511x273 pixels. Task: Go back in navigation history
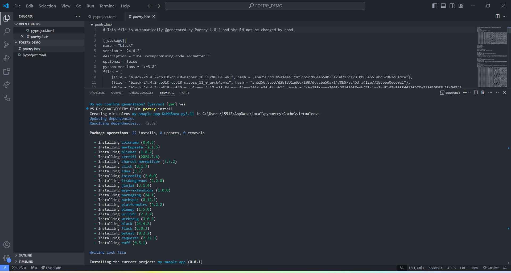tap(149, 6)
